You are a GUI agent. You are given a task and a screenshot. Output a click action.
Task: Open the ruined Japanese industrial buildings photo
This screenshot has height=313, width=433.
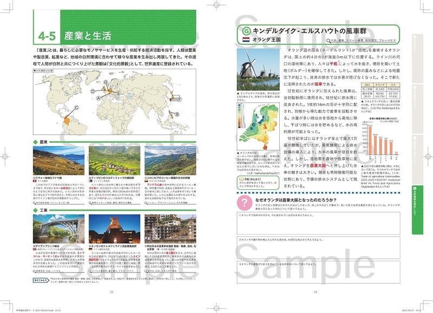pyautogui.click(x=170, y=229)
